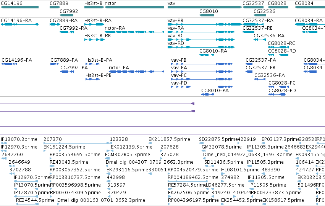Click the GM32078.5prime EST label
This screenshot has height=206, width=325.
[222, 147]
